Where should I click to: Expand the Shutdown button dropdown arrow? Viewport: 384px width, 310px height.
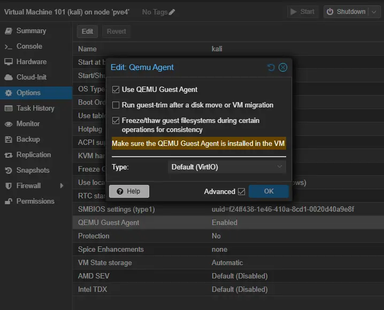pyautogui.click(x=374, y=12)
